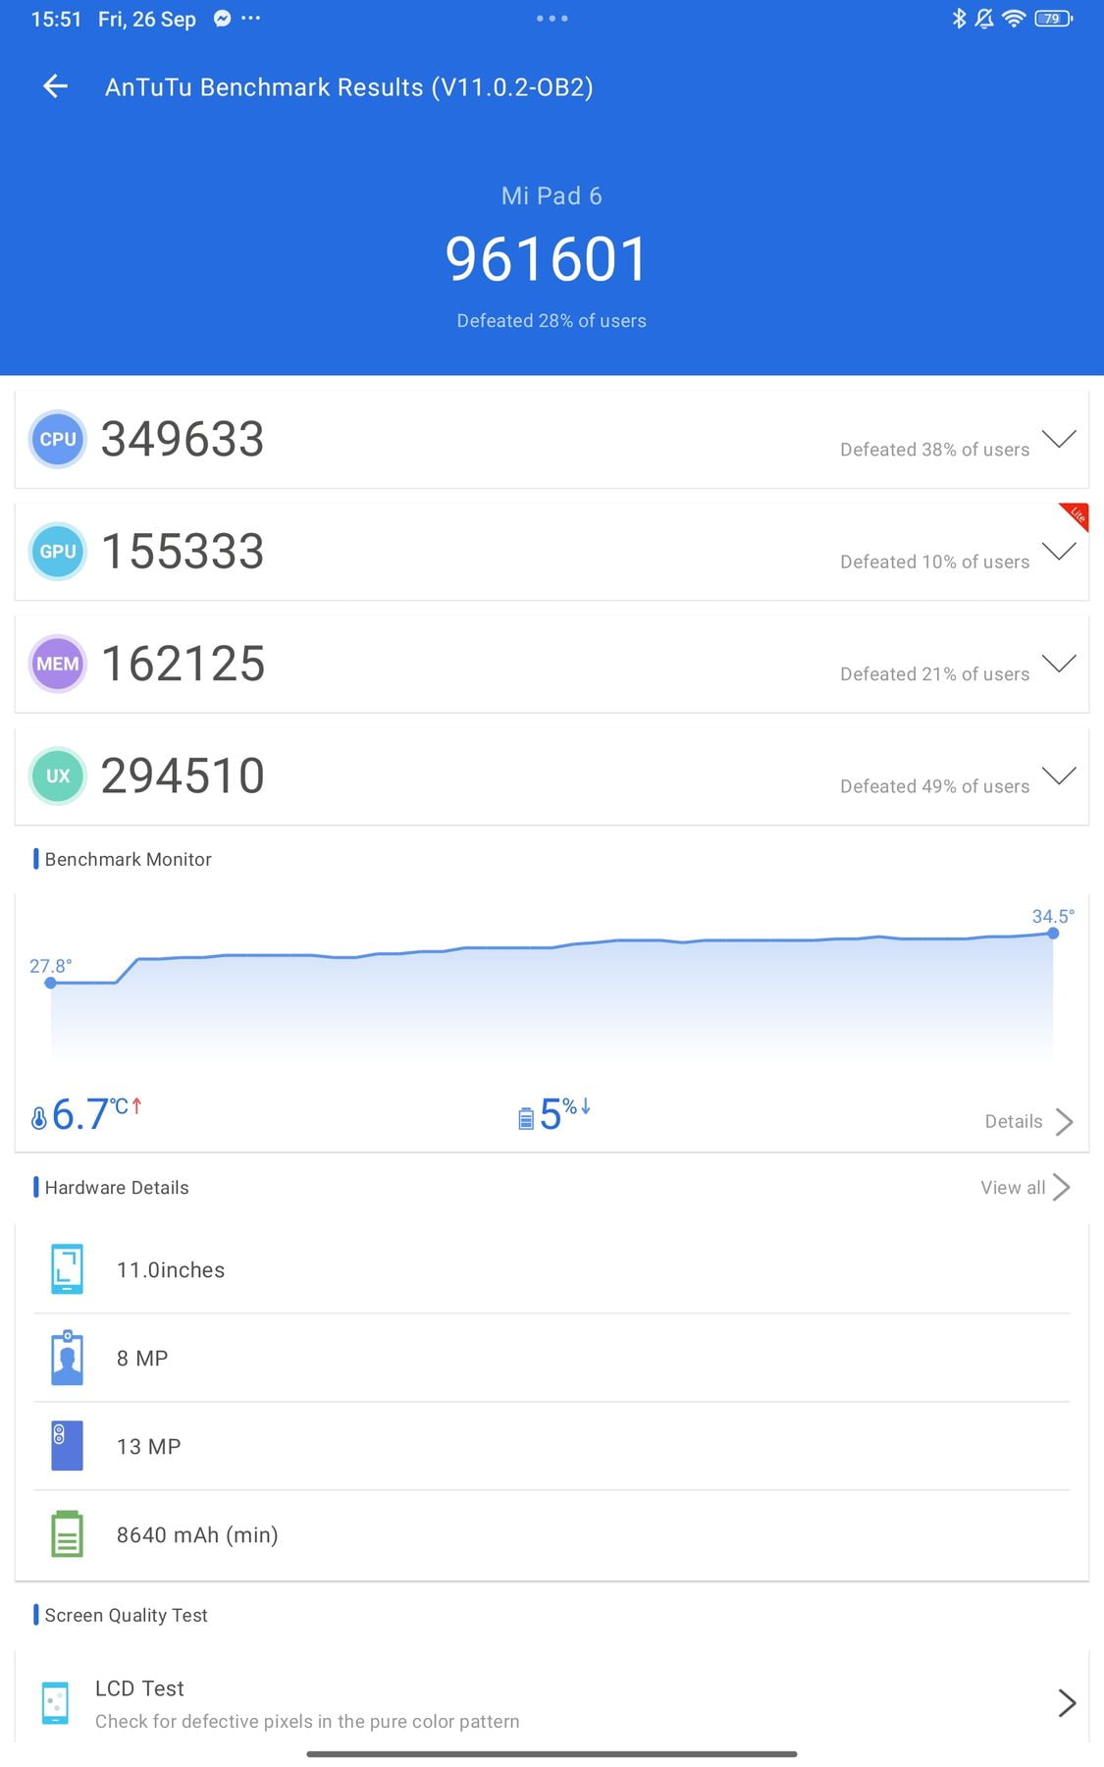Tap the Messenger notification icon
This screenshot has height=1767, width=1104.
[x=223, y=19]
